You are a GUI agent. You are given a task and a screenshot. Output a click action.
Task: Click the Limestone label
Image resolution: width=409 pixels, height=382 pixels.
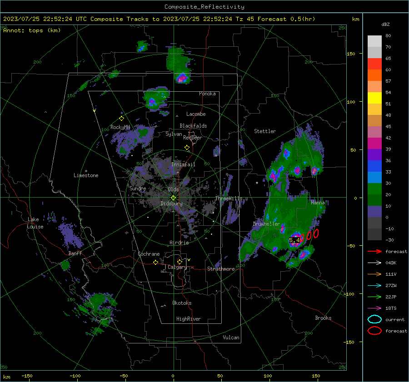pyautogui.click(x=86, y=175)
